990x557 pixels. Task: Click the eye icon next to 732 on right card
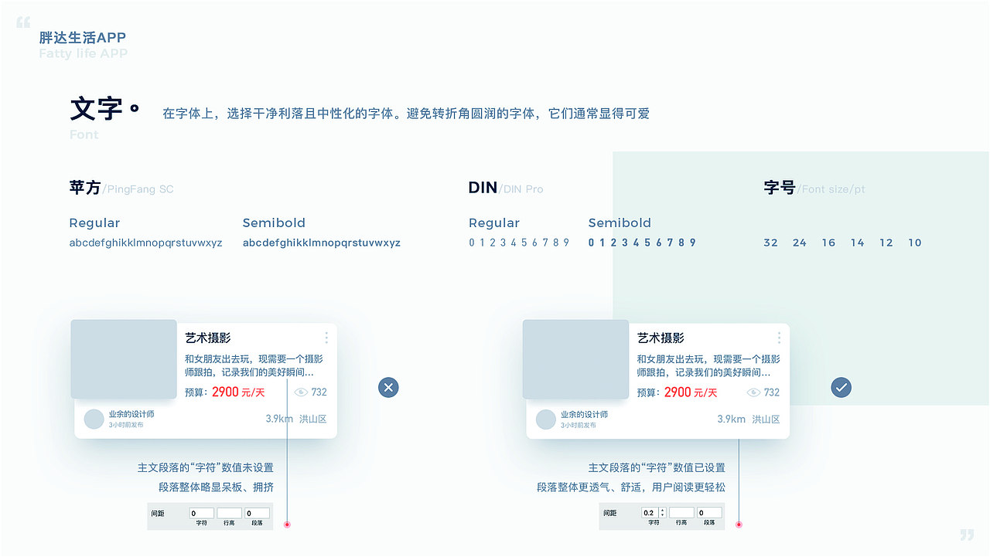click(x=754, y=392)
